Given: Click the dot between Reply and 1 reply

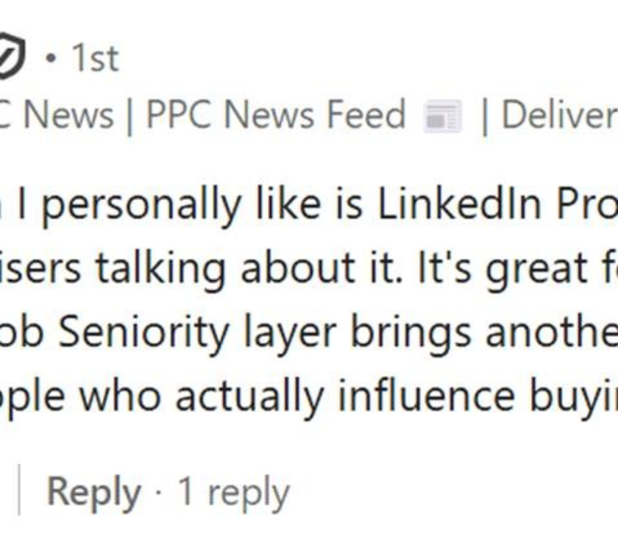Looking at the screenshot, I should pyautogui.click(x=159, y=493).
